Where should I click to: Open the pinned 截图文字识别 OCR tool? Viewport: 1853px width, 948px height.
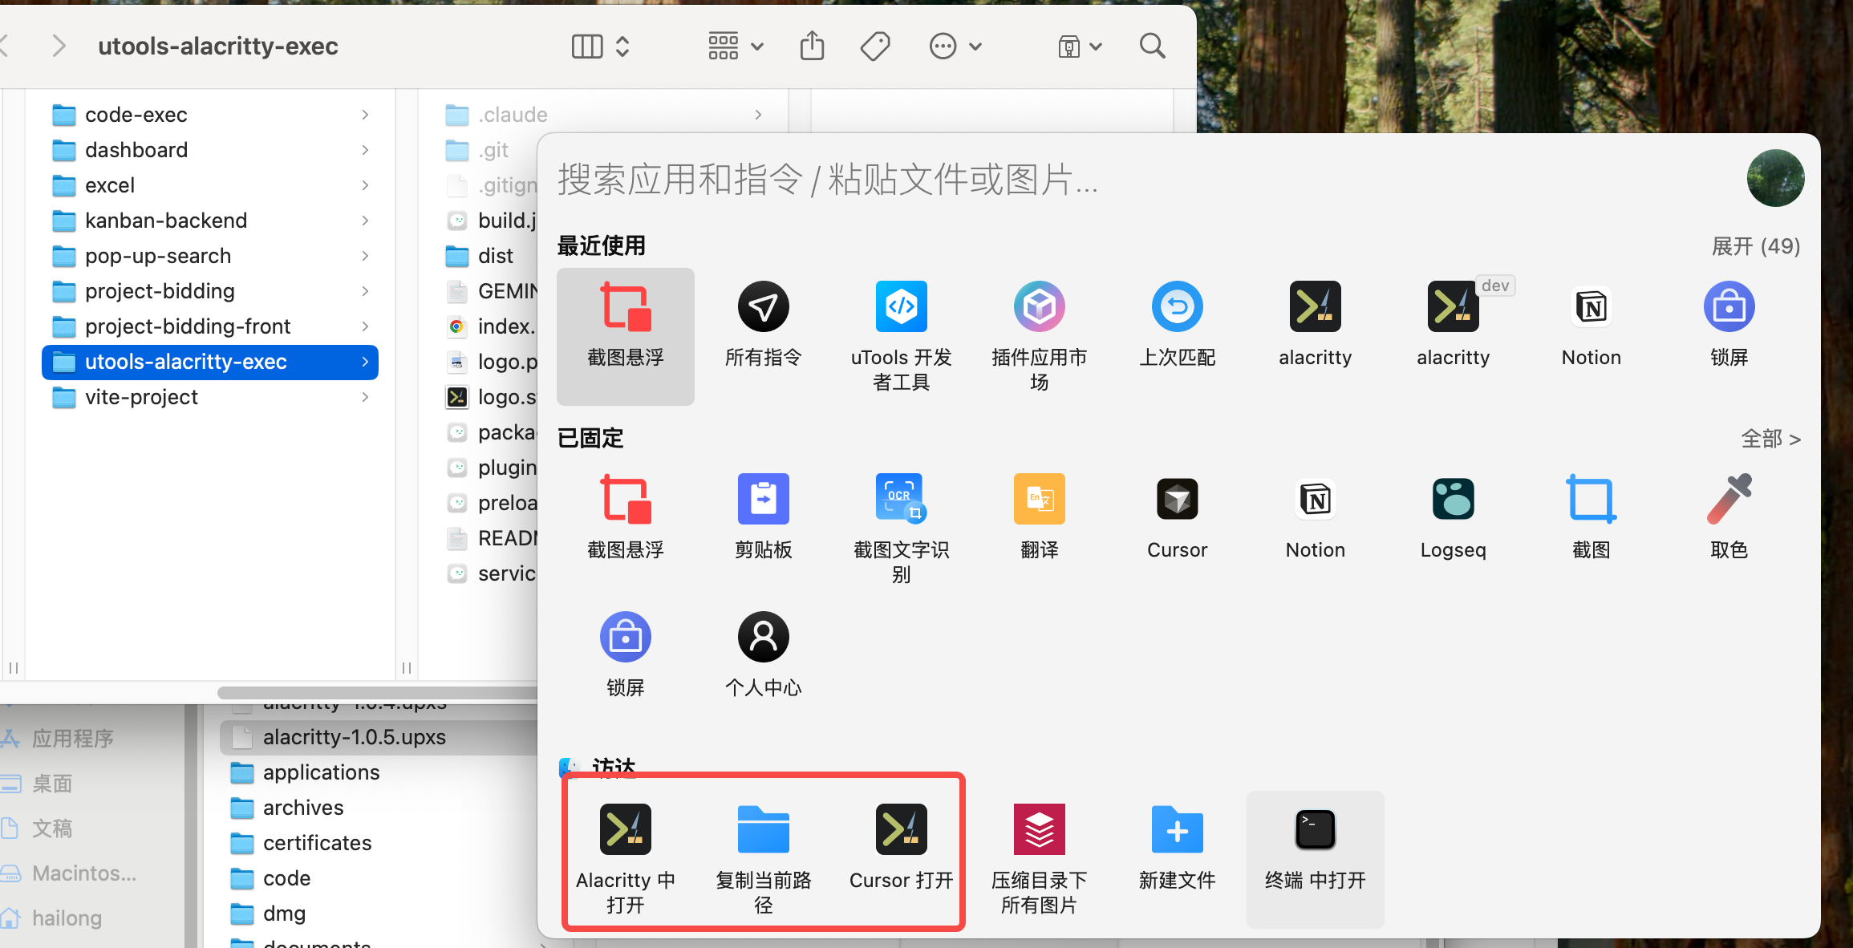pos(901,499)
